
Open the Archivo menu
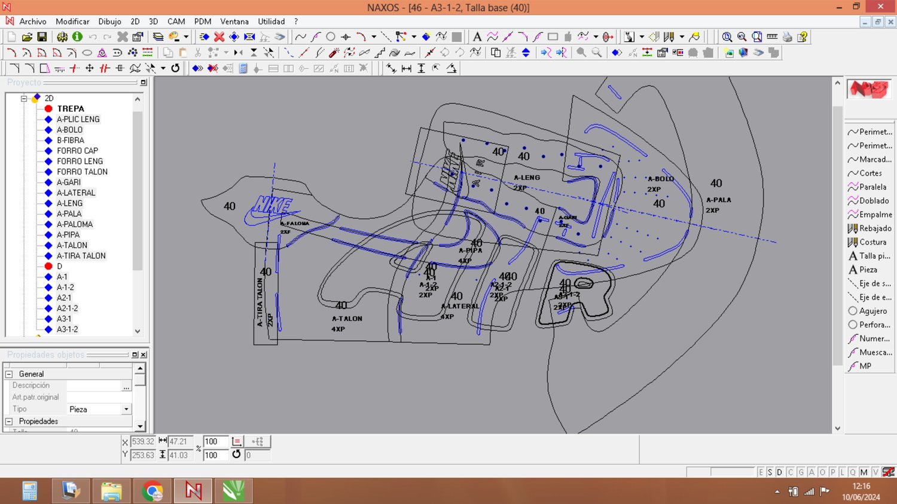click(33, 22)
